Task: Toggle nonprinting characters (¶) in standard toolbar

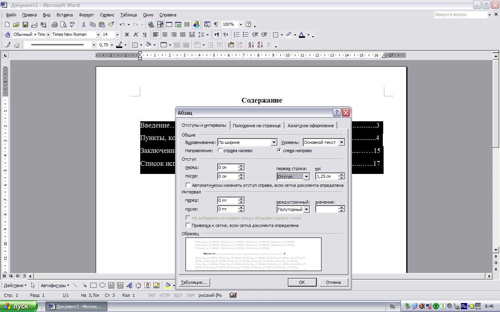Action: point(216,24)
